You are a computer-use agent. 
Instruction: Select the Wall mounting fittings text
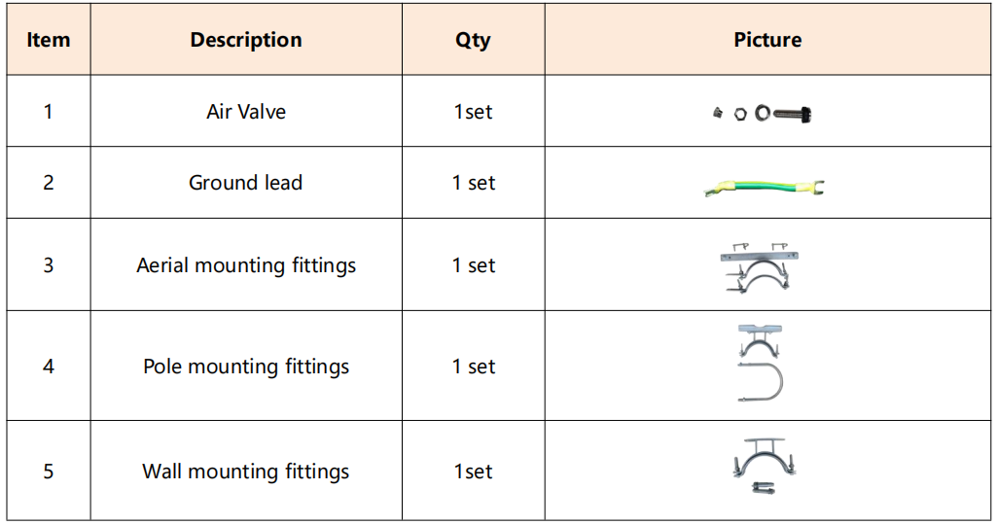pos(246,472)
